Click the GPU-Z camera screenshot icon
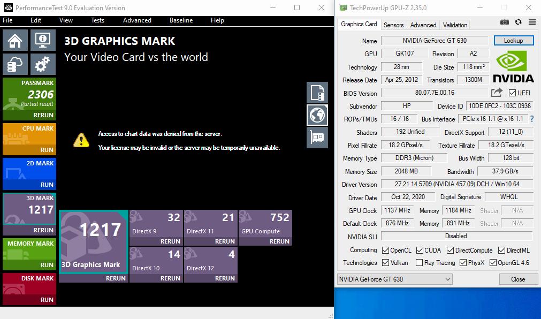This screenshot has height=319, width=541. 505,22
